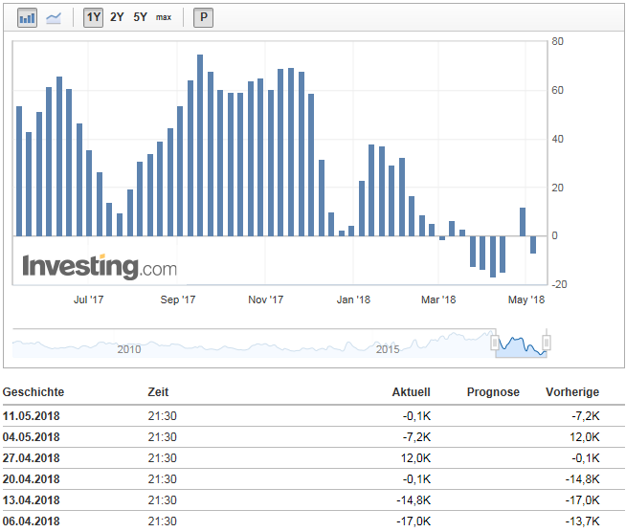This screenshot has width=626, height=532.
Task: Click the 2010 area in the navigator
Action: (129, 348)
